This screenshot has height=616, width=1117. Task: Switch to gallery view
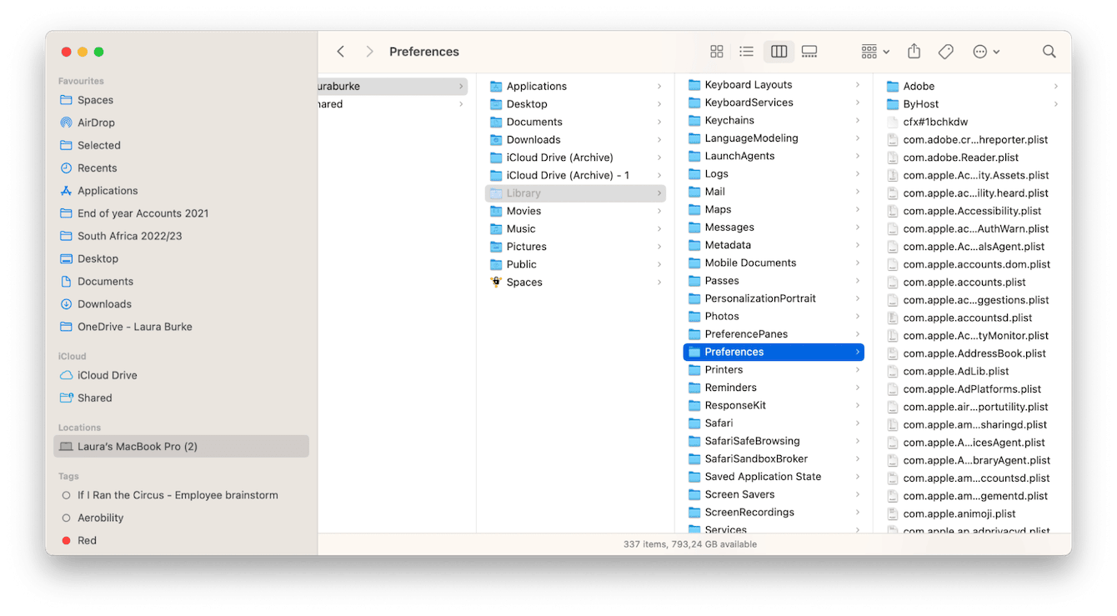tap(809, 51)
